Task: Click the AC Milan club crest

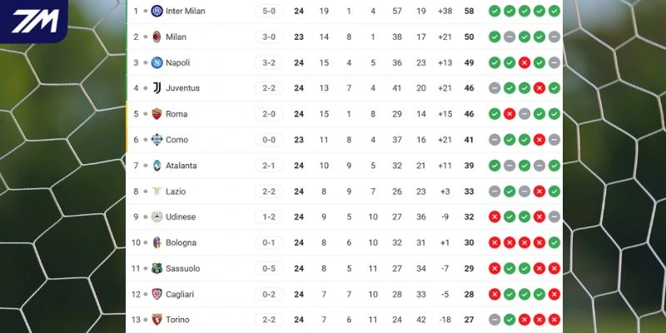Action: [157, 37]
